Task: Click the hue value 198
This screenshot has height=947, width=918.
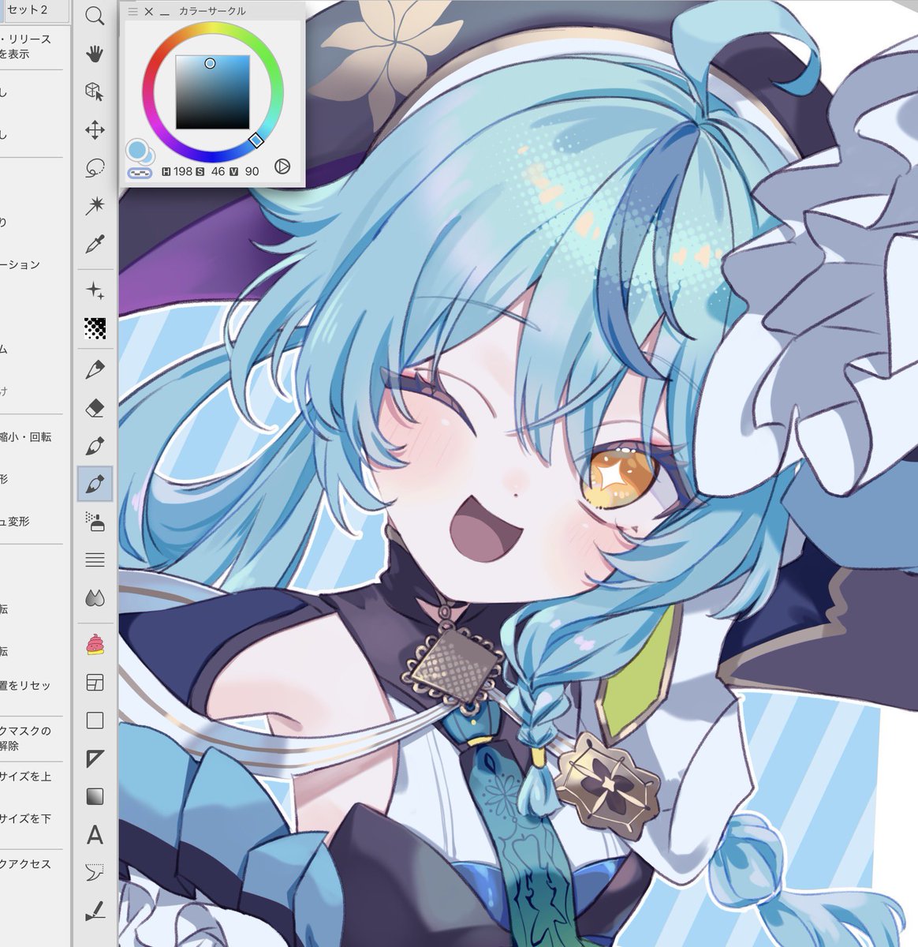Action: pos(183,171)
